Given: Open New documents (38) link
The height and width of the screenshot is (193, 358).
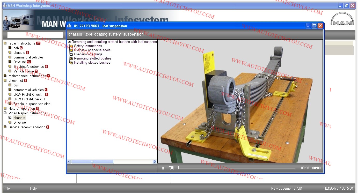Looking at the screenshot, I should click(x=286, y=189).
